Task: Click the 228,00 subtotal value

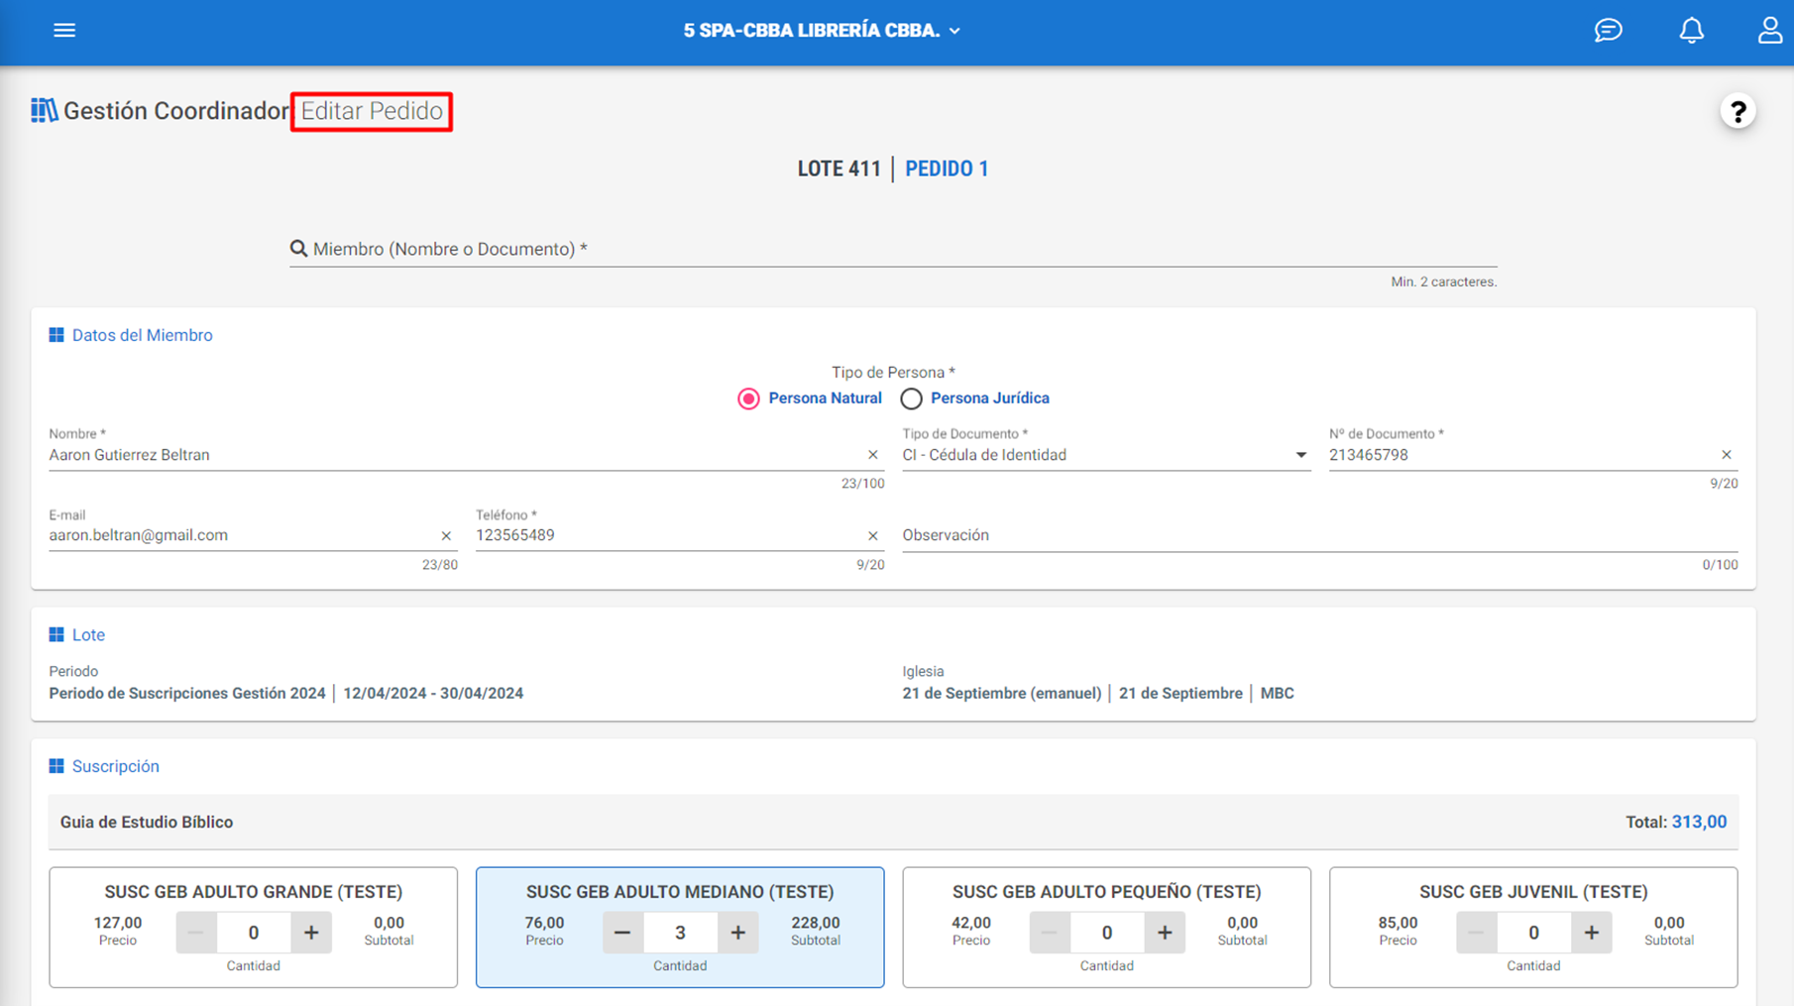Action: (816, 923)
